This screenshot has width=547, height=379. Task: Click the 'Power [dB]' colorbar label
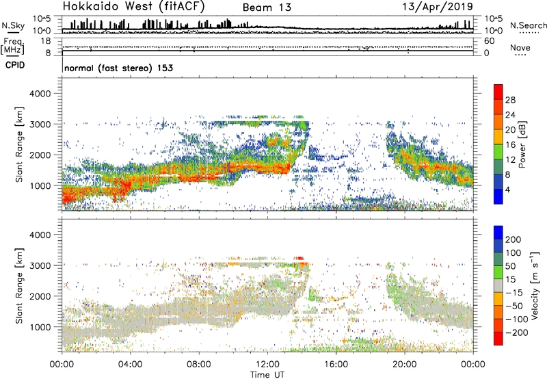[x=522, y=144]
